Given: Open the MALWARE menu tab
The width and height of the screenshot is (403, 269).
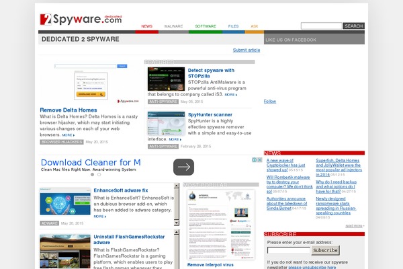Looking at the screenshot, I should click(173, 26).
